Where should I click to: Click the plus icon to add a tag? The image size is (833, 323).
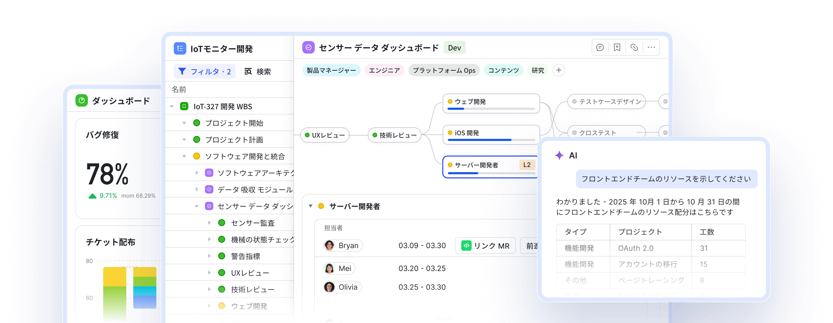(x=559, y=70)
